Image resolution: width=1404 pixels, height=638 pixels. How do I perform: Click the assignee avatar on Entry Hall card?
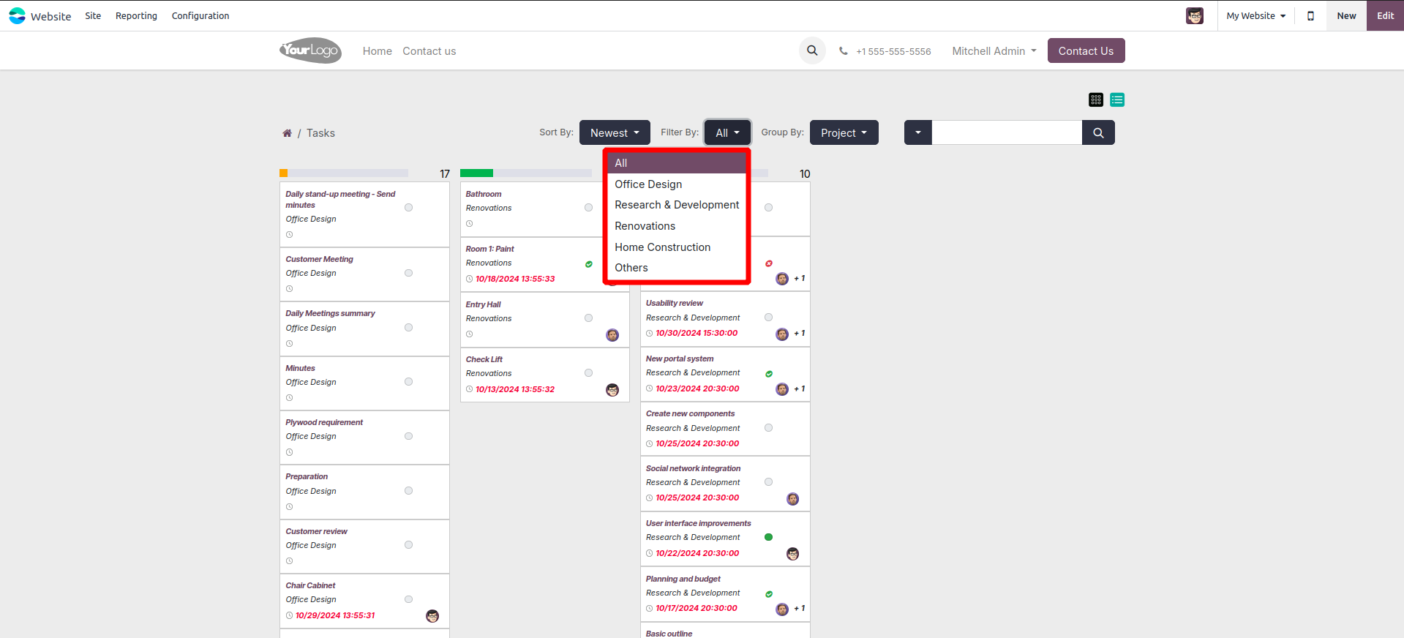tap(612, 335)
